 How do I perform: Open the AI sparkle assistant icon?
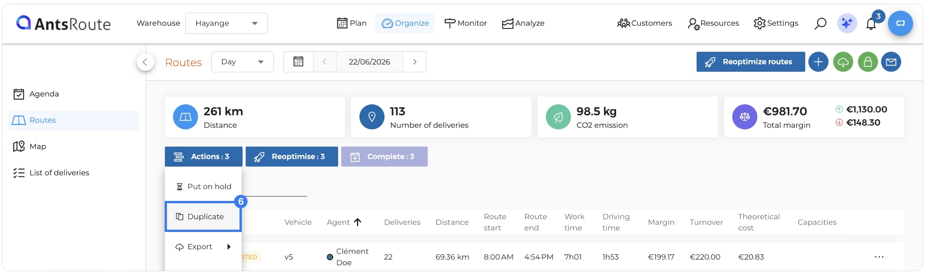click(847, 23)
